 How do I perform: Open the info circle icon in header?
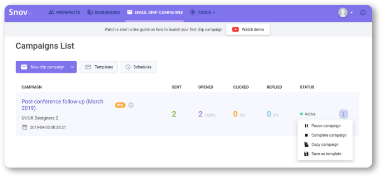(363, 13)
